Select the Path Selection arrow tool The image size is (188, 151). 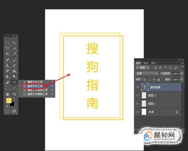tap(7, 88)
